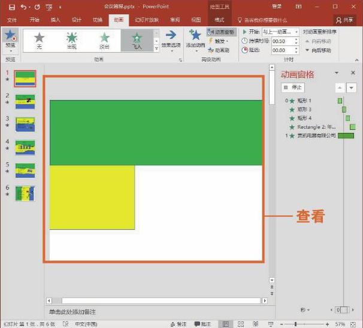Select slide 6 thumbnail
Image resolution: width=363 pixels, height=328 pixels.
click(x=25, y=193)
